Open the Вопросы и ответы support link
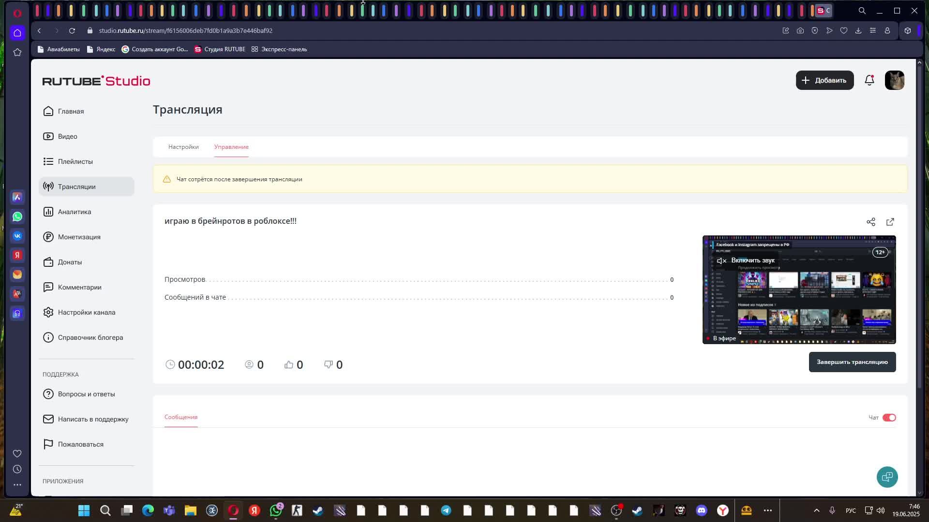The image size is (929, 522). pos(86,394)
